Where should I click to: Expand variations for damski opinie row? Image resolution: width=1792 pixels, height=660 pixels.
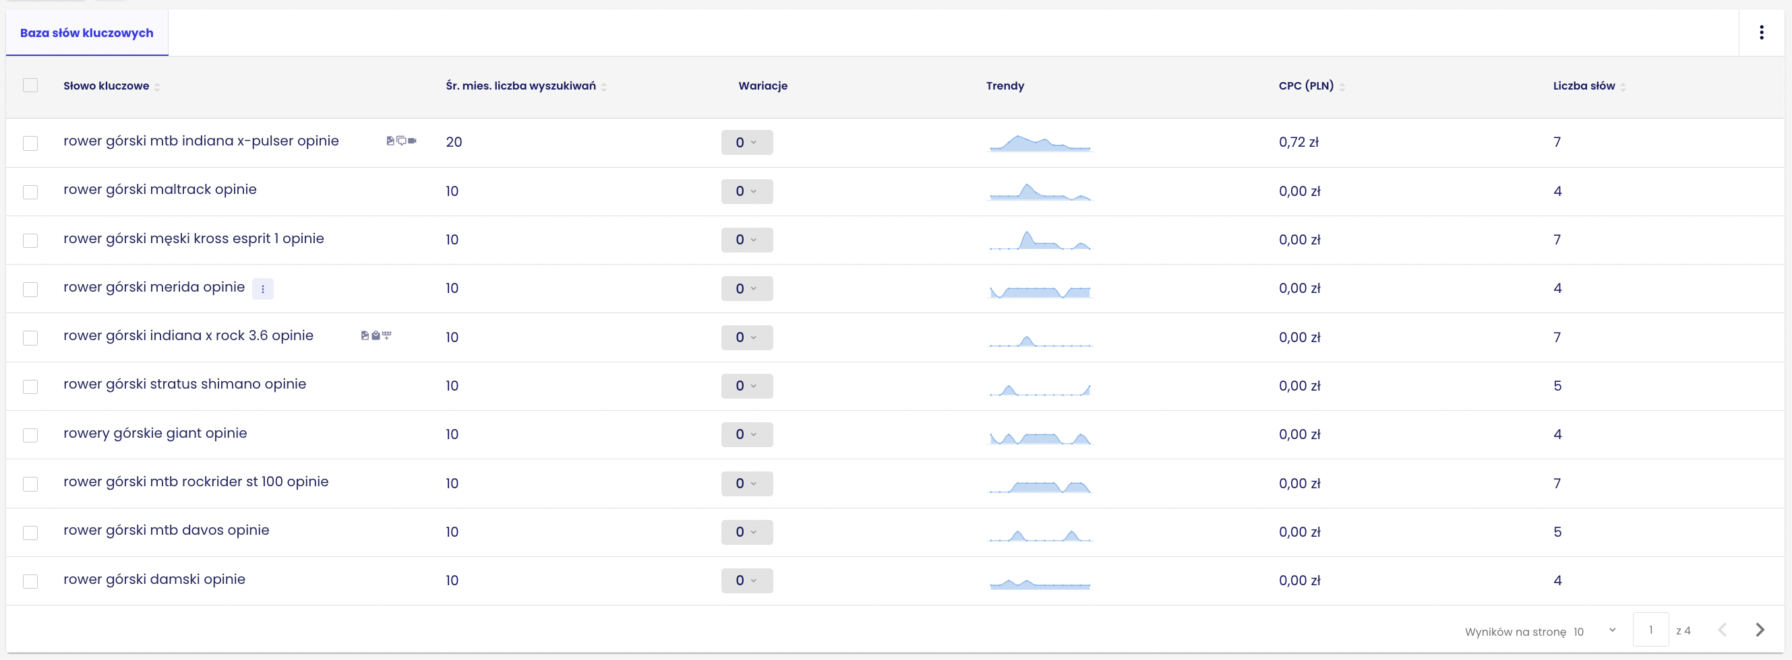tap(746, 580)
